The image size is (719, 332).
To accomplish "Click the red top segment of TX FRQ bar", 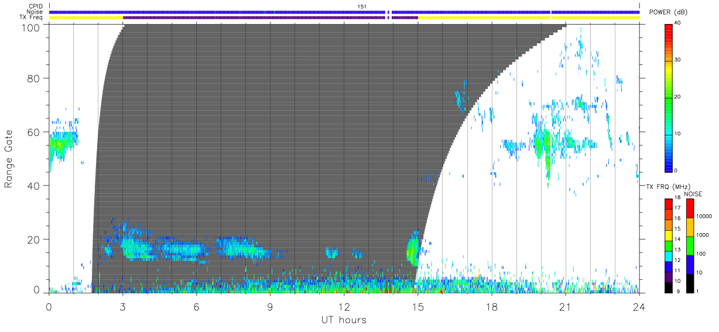I will (x=669, y=204).
